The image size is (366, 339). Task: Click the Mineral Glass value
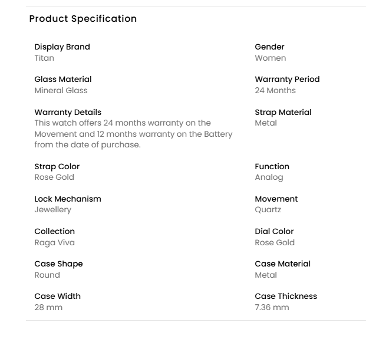pos(61,91)
